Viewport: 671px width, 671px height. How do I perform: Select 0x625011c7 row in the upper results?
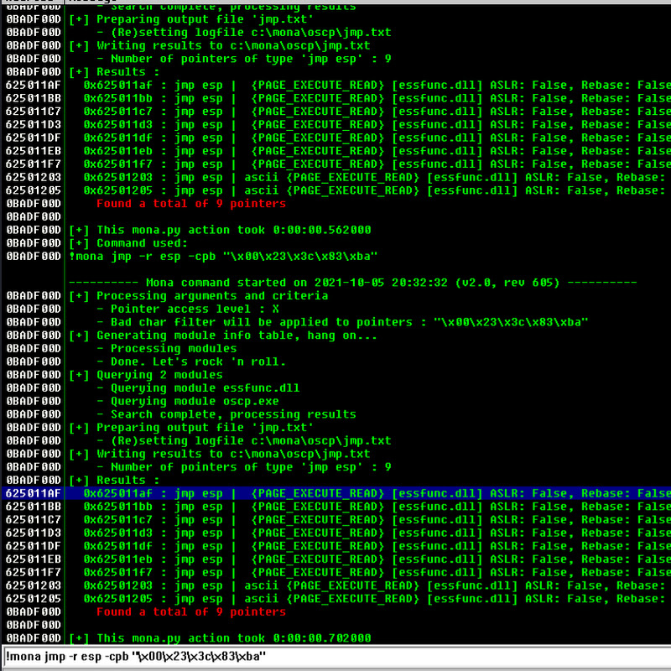(x=335, y=112)
